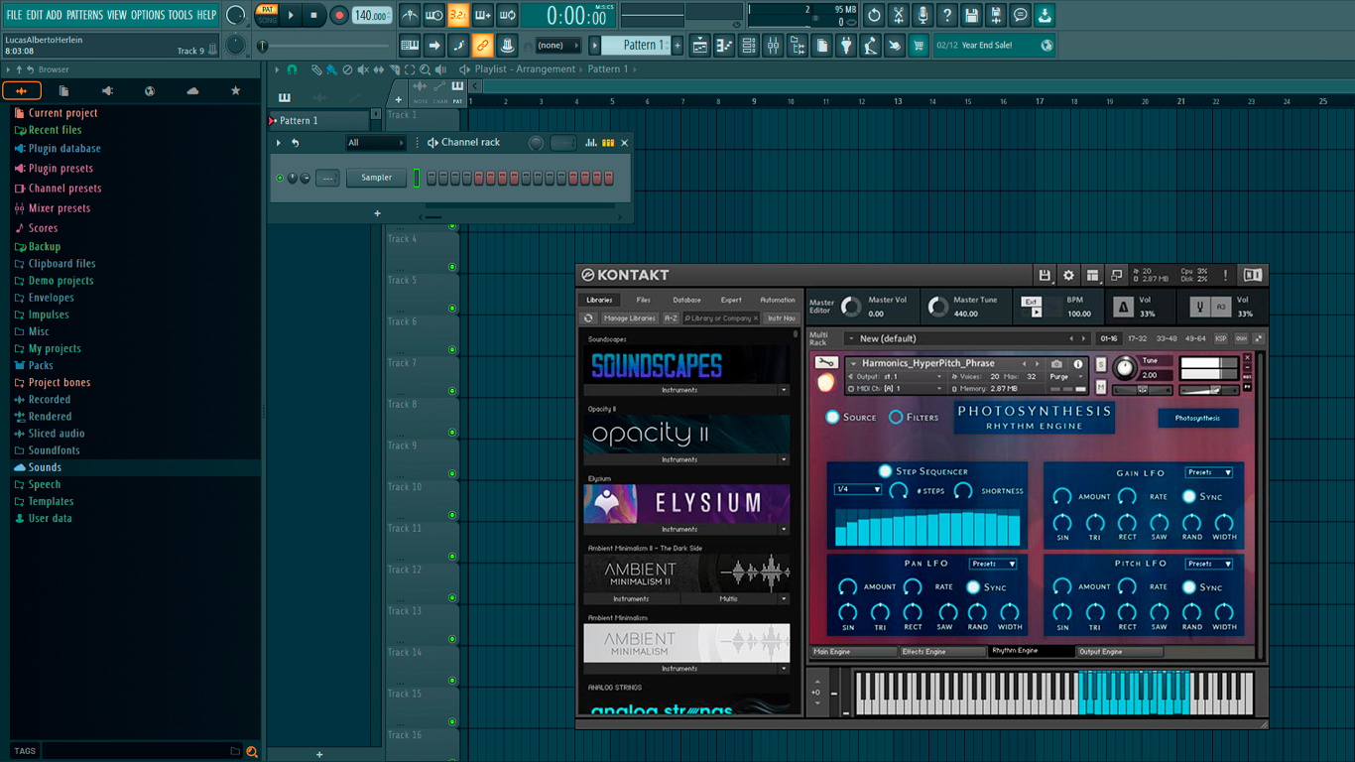Open the piano roll view button

point(724,46)
